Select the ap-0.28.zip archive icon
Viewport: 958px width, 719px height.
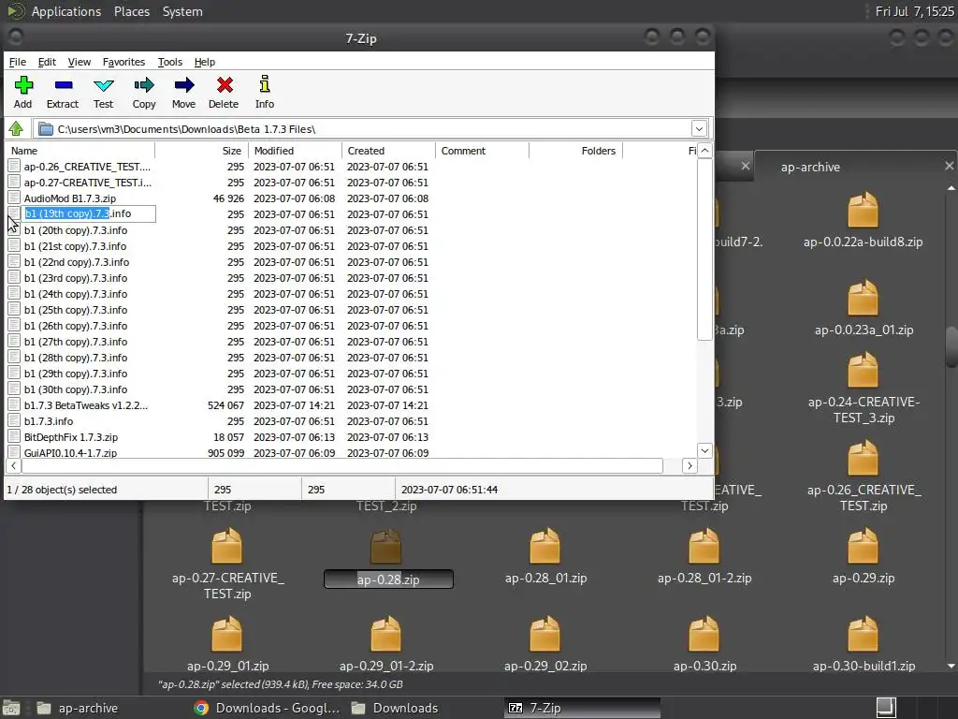(x=386, y=546)
